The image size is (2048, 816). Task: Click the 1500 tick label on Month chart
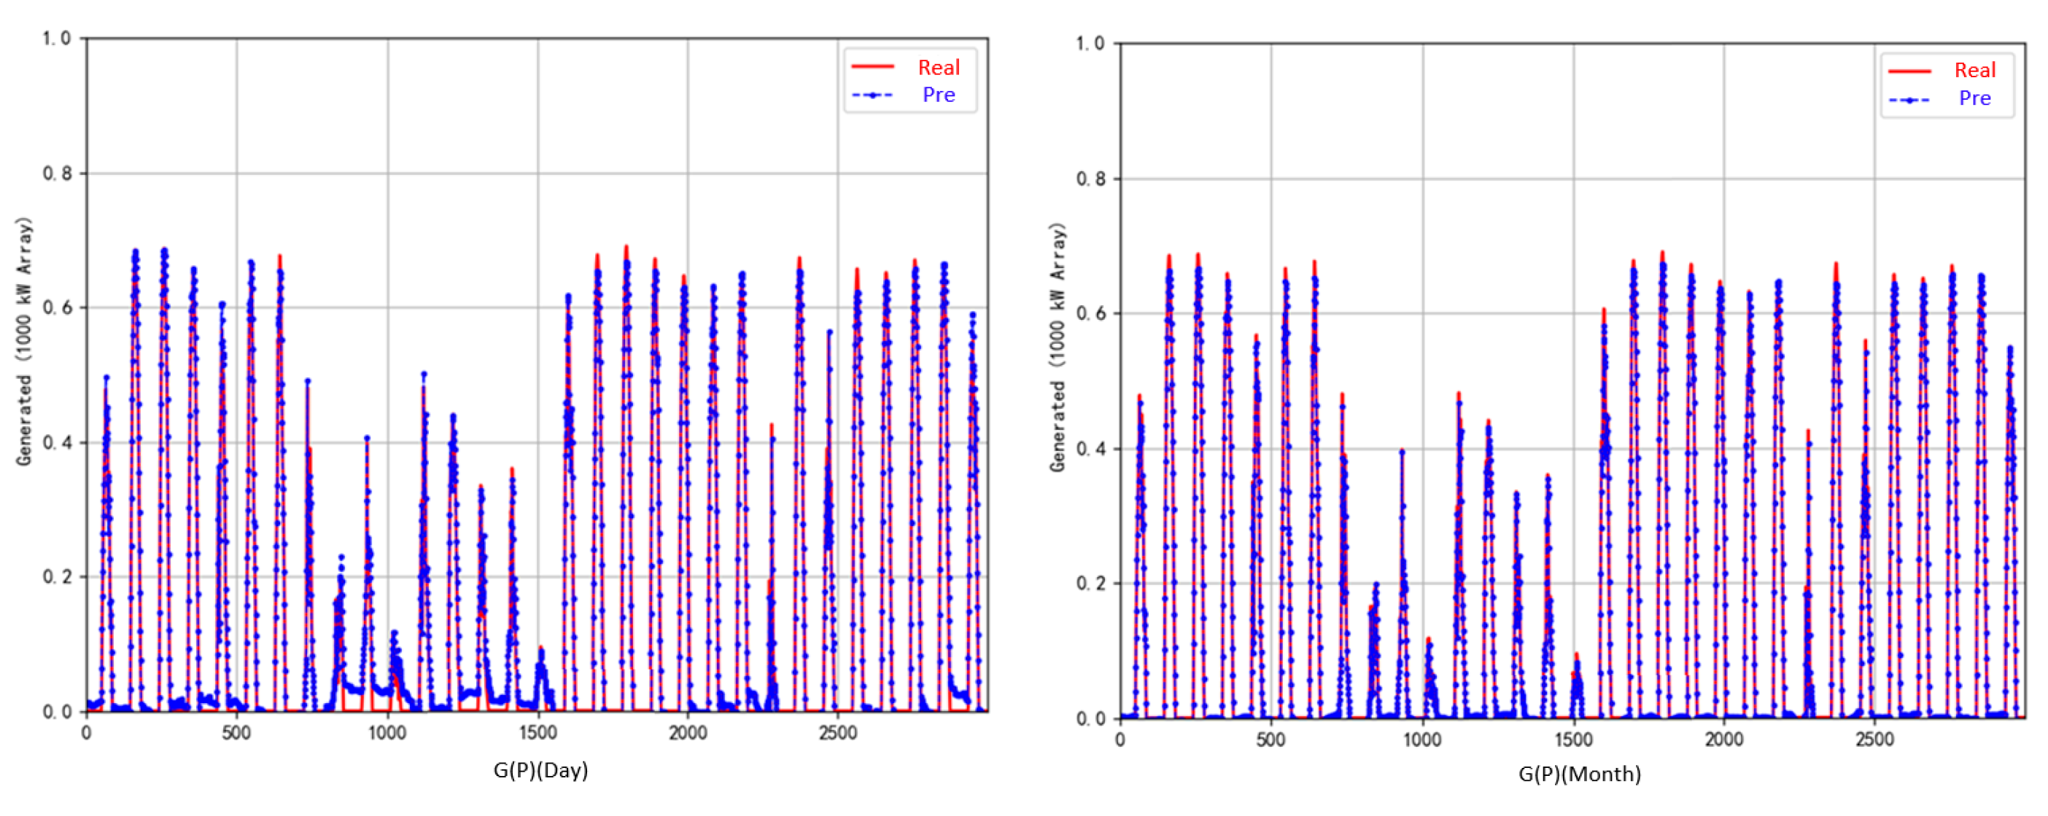[1572, 739]
